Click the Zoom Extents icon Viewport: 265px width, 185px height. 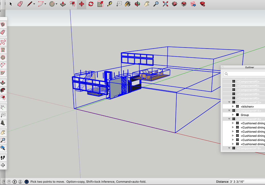tap(165, 4)
